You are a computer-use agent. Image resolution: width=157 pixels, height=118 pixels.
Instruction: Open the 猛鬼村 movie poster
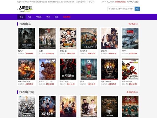pos(26,39)
